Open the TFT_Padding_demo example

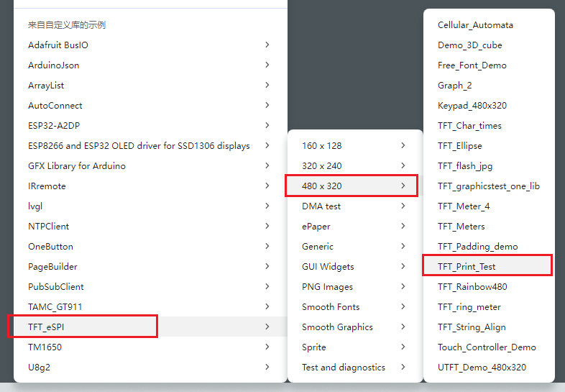(x=489, y=247)
